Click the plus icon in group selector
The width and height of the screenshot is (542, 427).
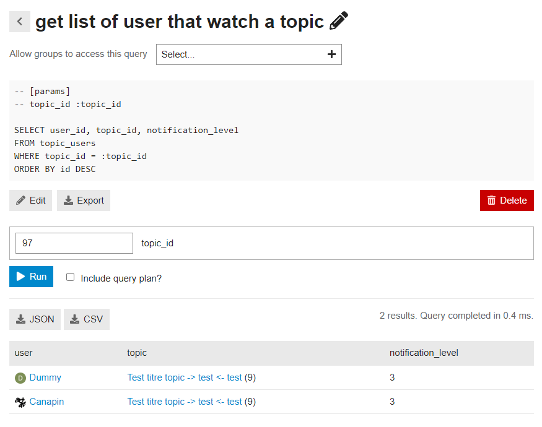[x=331, y=54]
